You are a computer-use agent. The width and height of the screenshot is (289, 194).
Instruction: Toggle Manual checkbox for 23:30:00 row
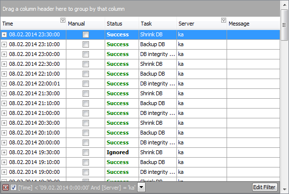(x=86, y=34)
